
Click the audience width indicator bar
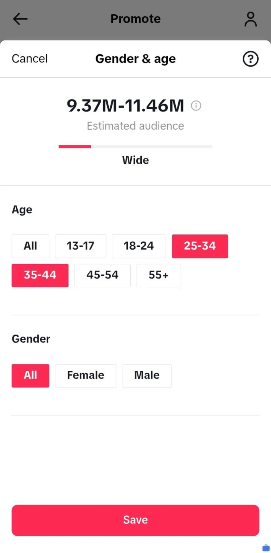tap(135, 147)
